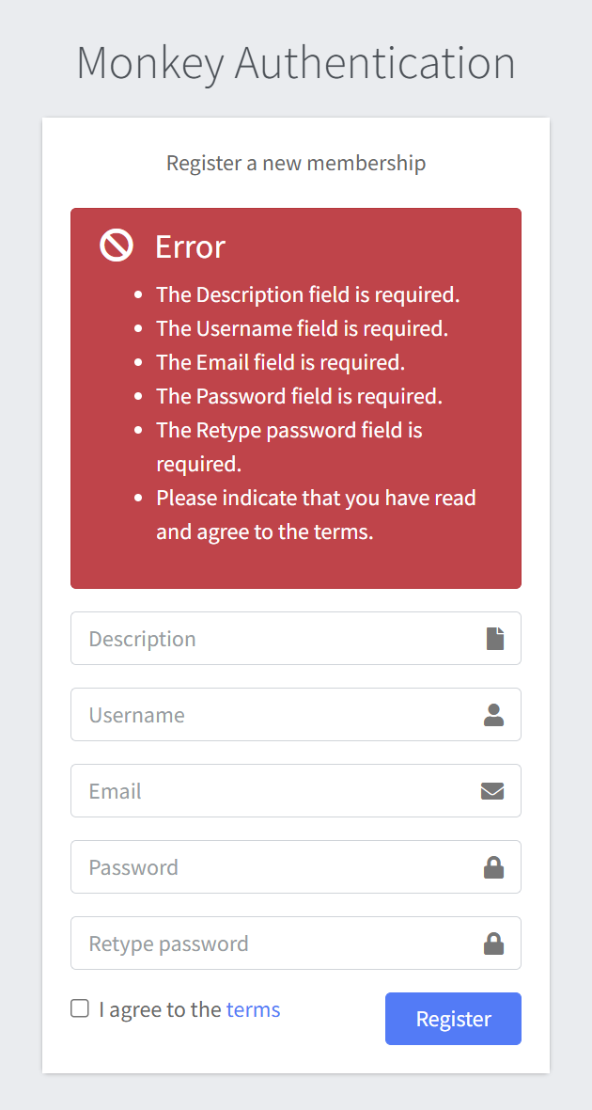
Task: Click the 'I agree to the' label
Action: [161, 1009]
